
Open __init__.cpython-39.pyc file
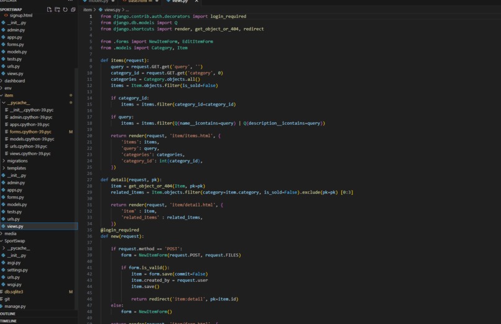31,110
